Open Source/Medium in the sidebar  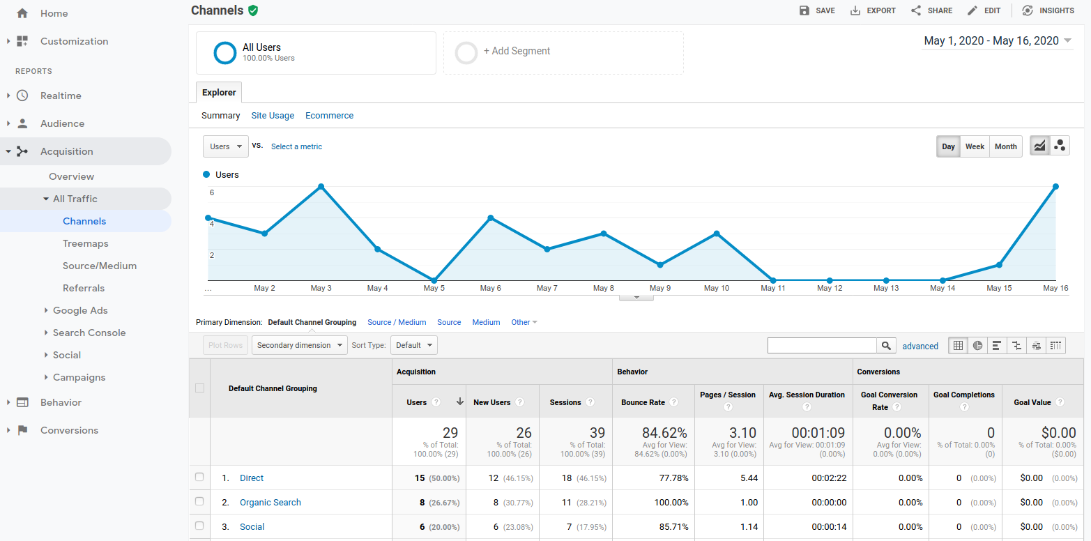pos(100,266)
